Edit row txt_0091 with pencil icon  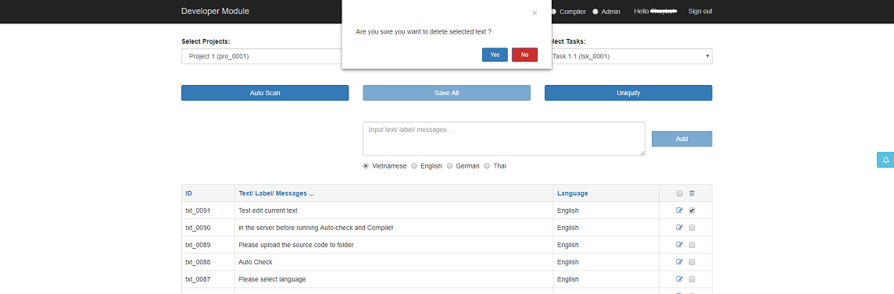pyautogui.click(x=679, y=211)
